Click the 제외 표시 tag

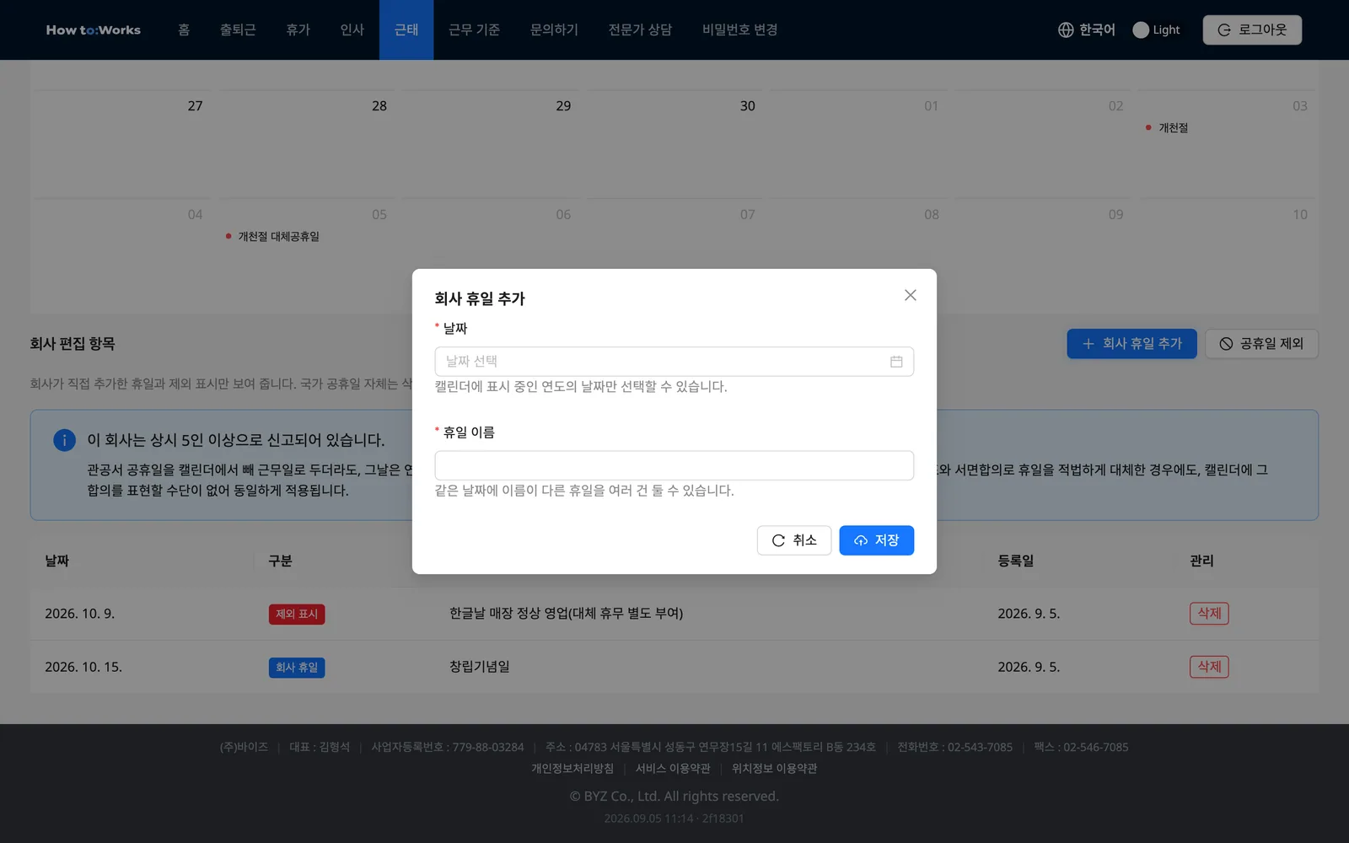[x=297, y=615]
